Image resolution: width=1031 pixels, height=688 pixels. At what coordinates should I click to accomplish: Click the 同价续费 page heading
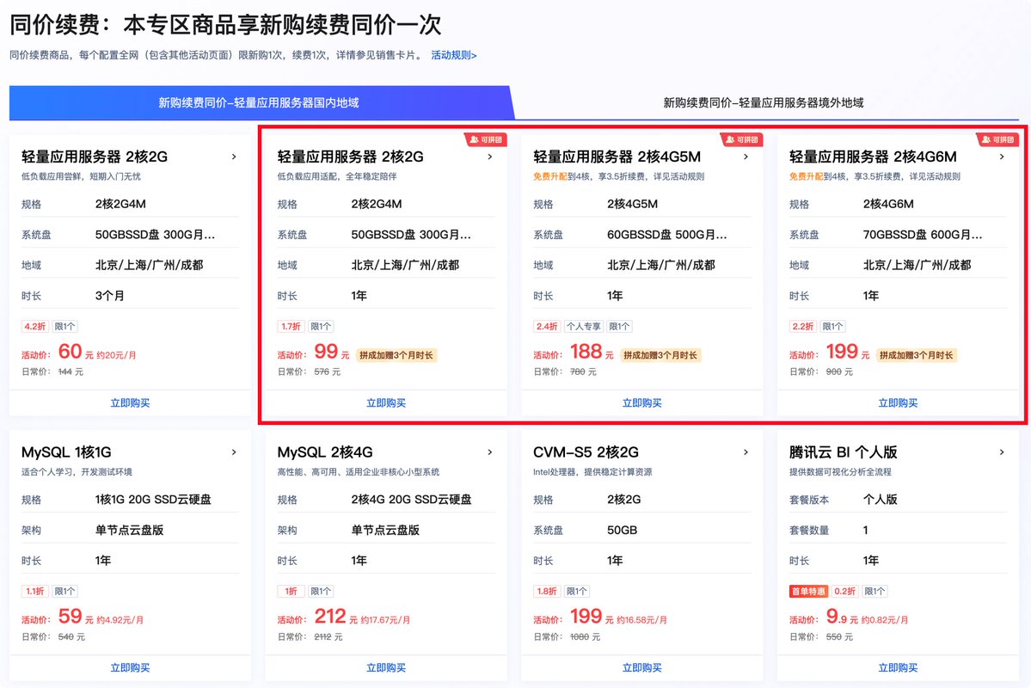(x=225, y=25)
